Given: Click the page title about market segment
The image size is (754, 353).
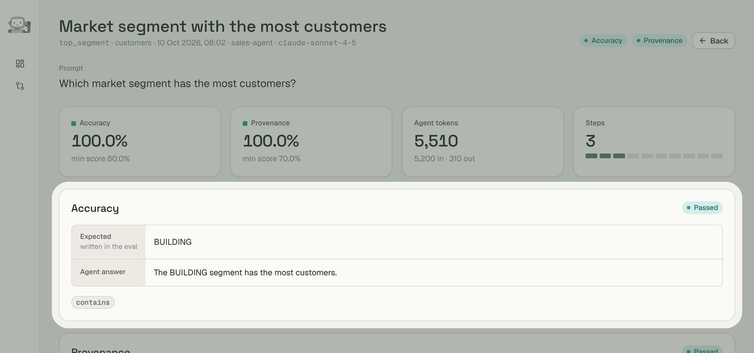Looking at the screenshot, I should click(223, 26).
